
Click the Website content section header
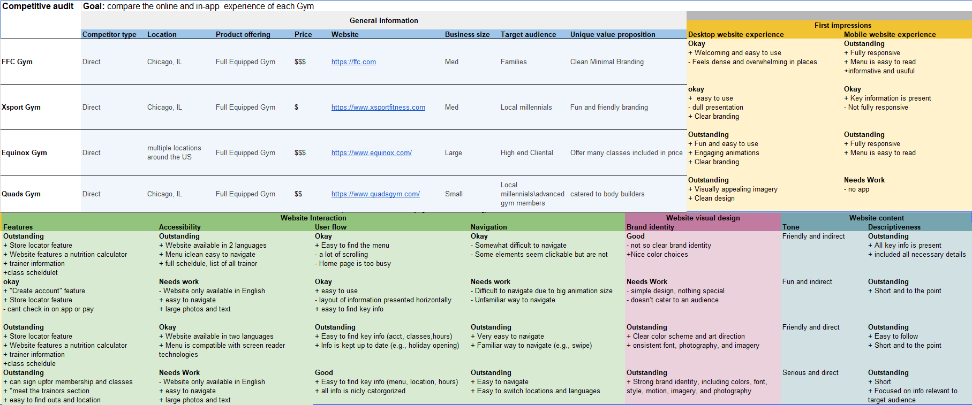click(876, 218)
